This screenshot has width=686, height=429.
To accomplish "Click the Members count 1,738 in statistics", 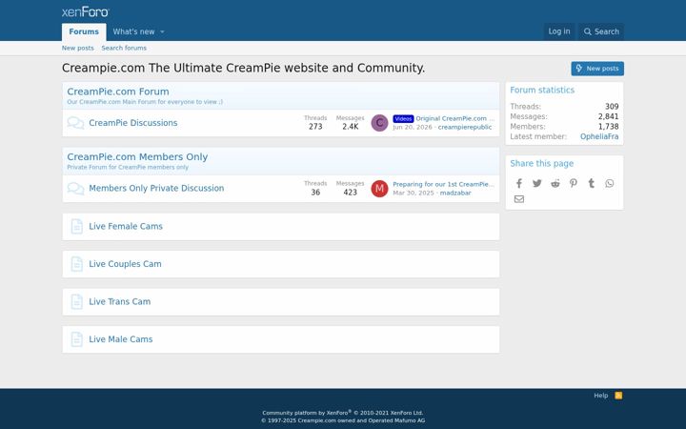I will click(608, 127).
